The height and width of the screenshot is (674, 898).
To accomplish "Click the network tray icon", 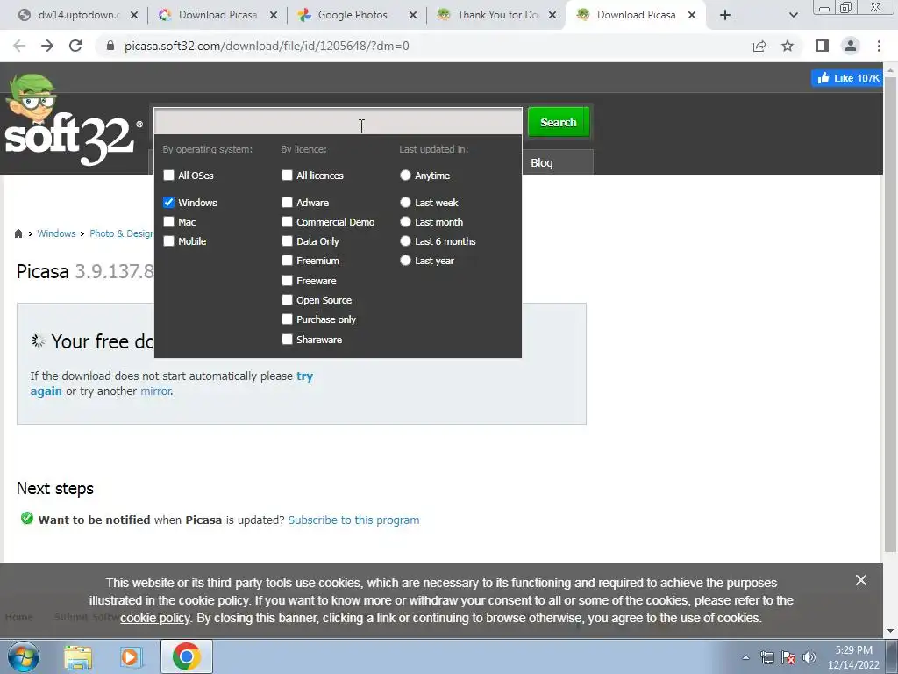I will [x=766, y=657].
